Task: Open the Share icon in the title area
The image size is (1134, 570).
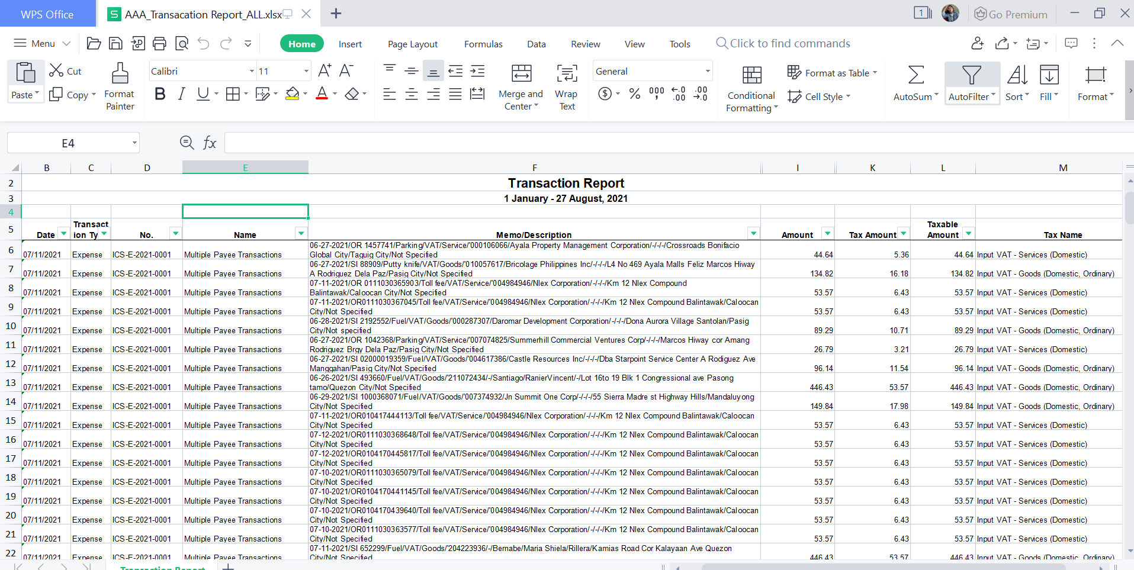Action: [1002, 43]
